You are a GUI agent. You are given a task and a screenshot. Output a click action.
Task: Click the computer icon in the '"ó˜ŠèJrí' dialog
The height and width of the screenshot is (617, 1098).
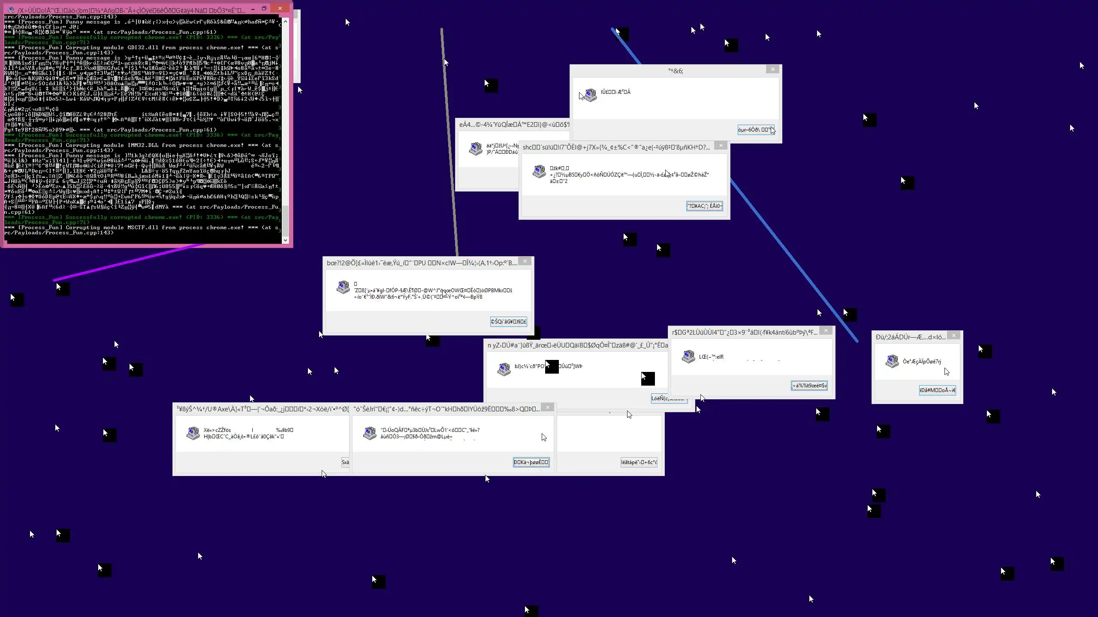(x=370, y=433)
